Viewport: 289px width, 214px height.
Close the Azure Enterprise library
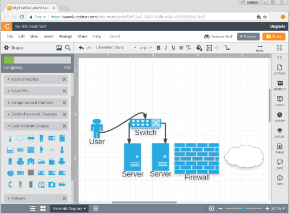(x=64, y=80)
